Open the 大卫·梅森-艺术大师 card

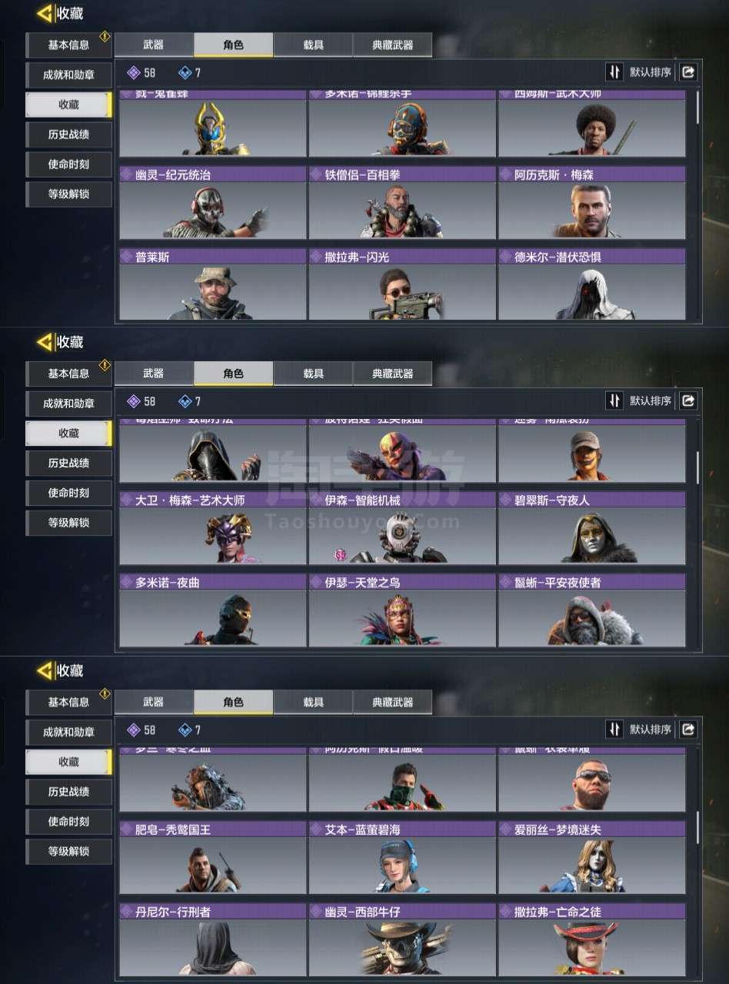coord(212,528)
